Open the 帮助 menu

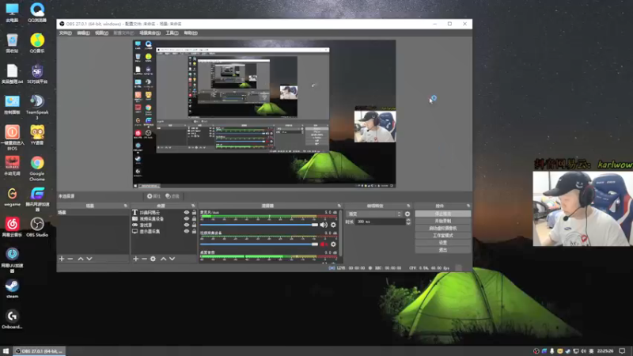pos(191,33)
